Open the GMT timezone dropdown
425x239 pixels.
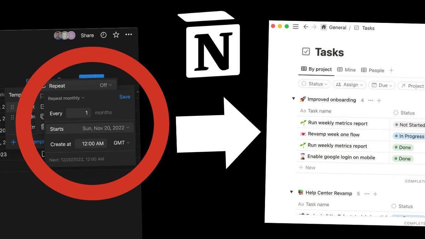(x=122, y=143)
